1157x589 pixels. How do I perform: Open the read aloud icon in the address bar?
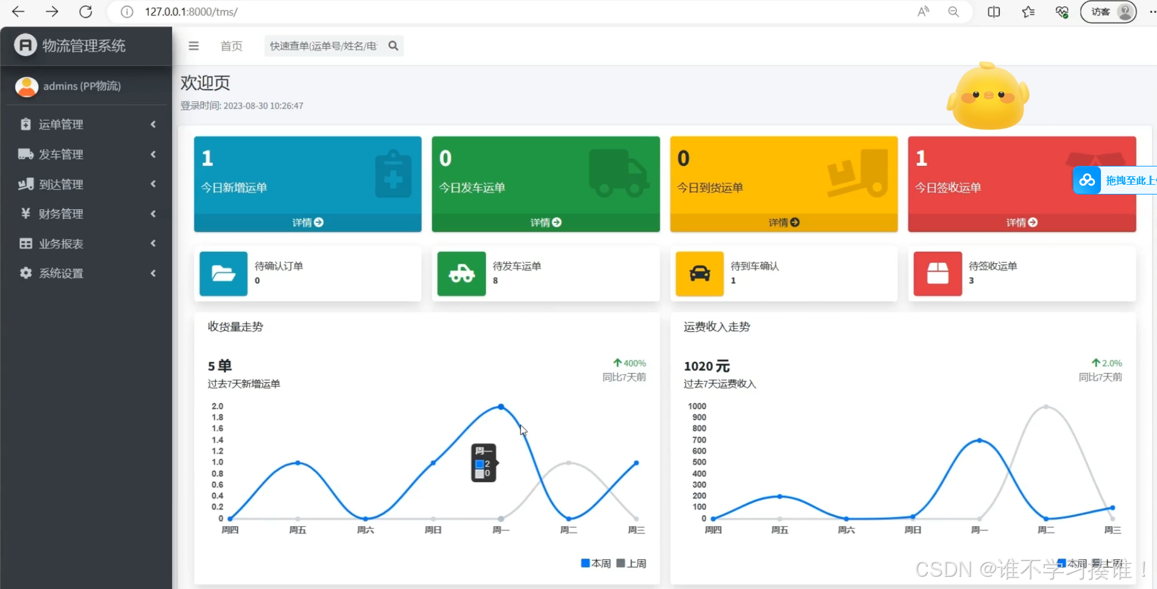pyautogui.click(x=923, y=12)
